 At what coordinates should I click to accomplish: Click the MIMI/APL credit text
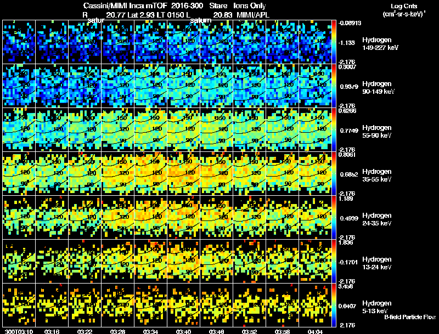point(253,15)
